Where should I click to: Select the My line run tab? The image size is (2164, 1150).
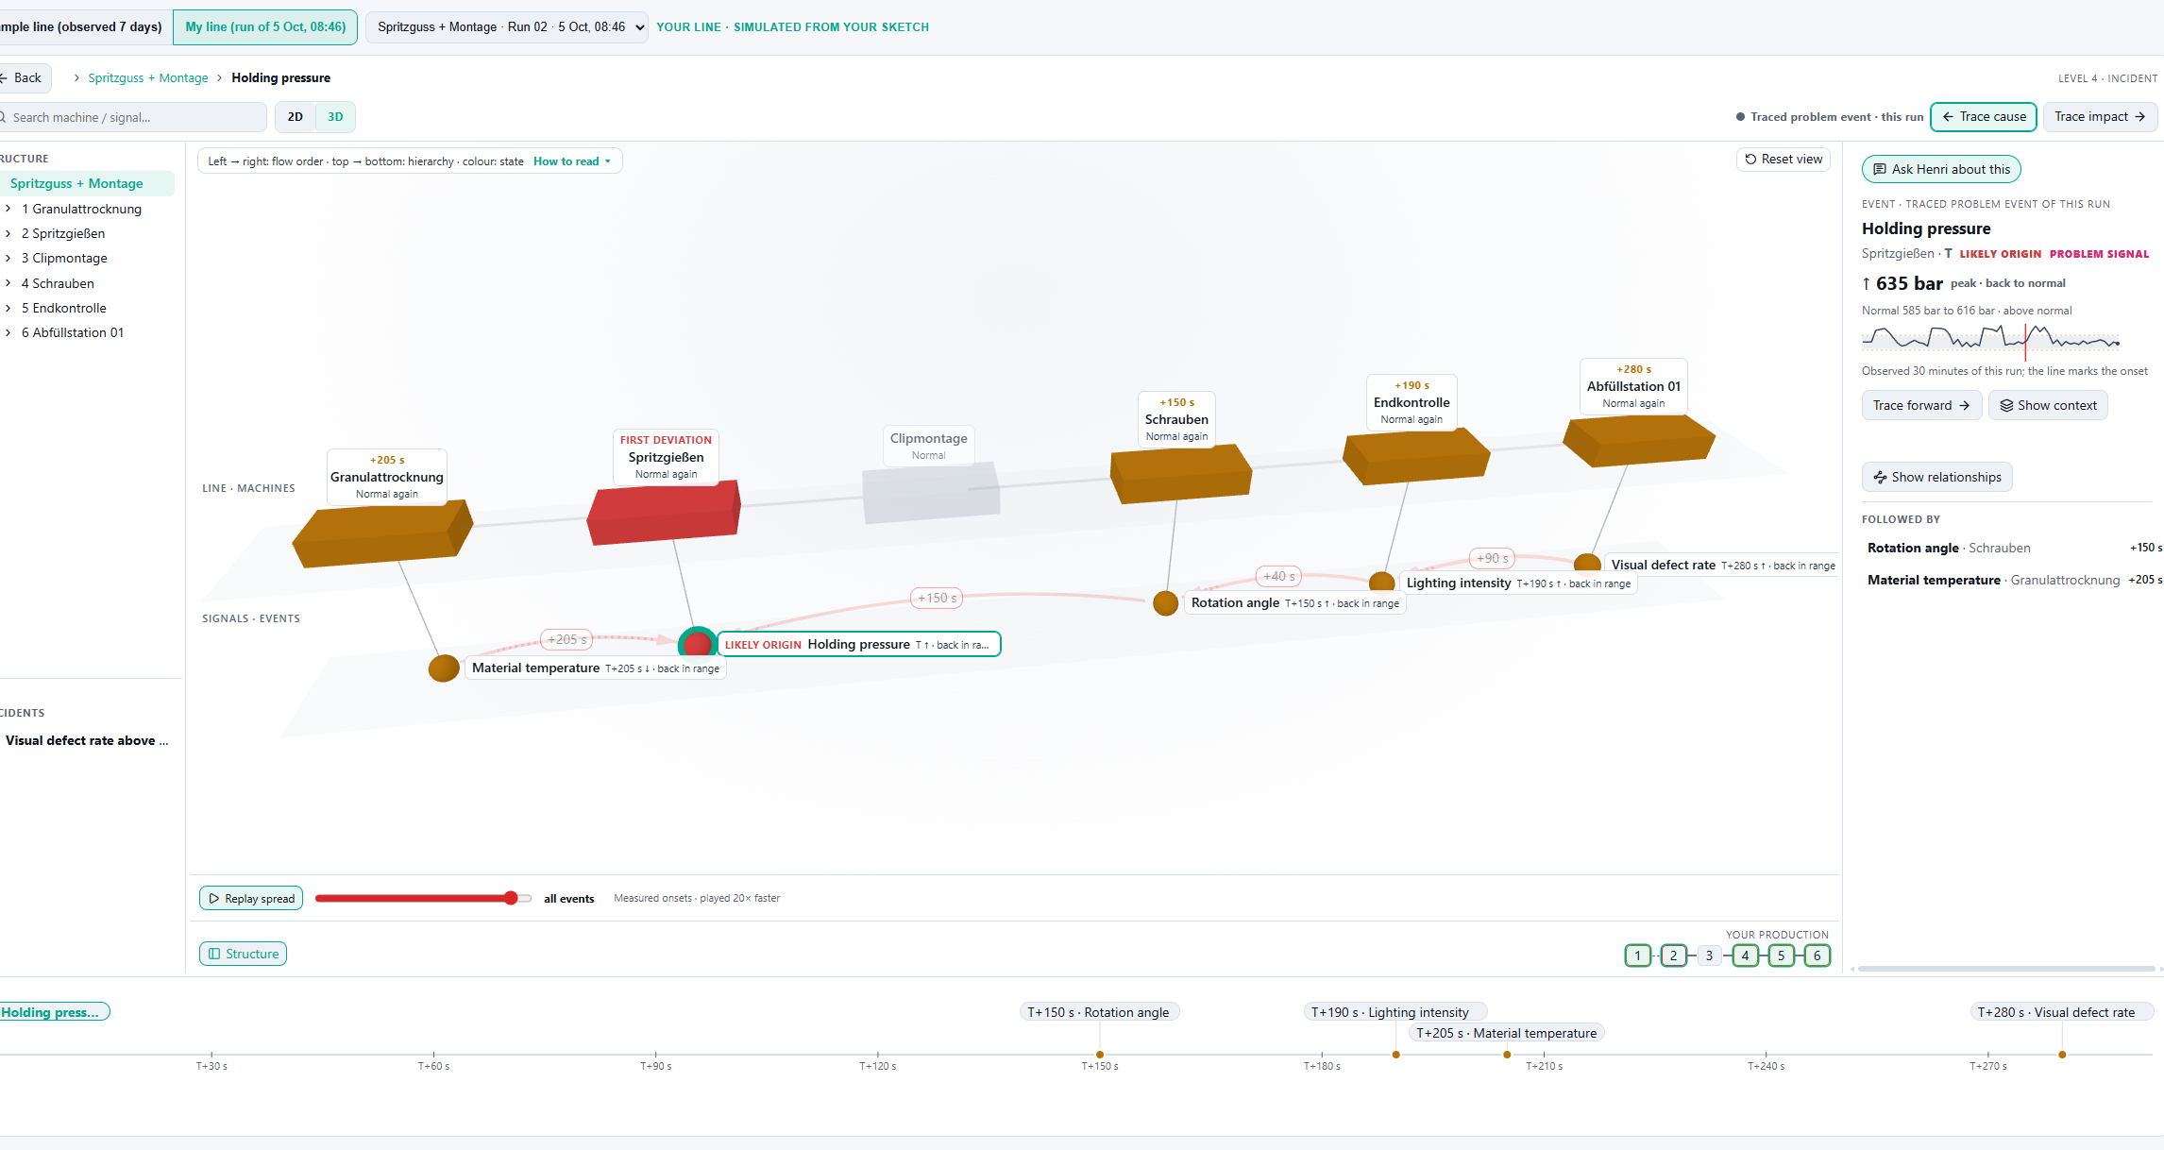265,27
